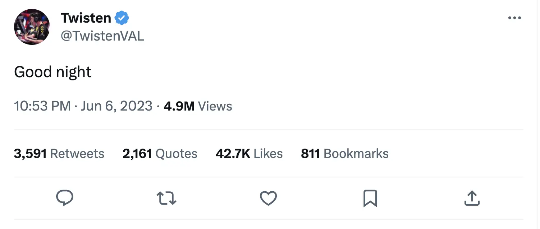
Task: Open the three-dot more options menu
Action: 514,18
